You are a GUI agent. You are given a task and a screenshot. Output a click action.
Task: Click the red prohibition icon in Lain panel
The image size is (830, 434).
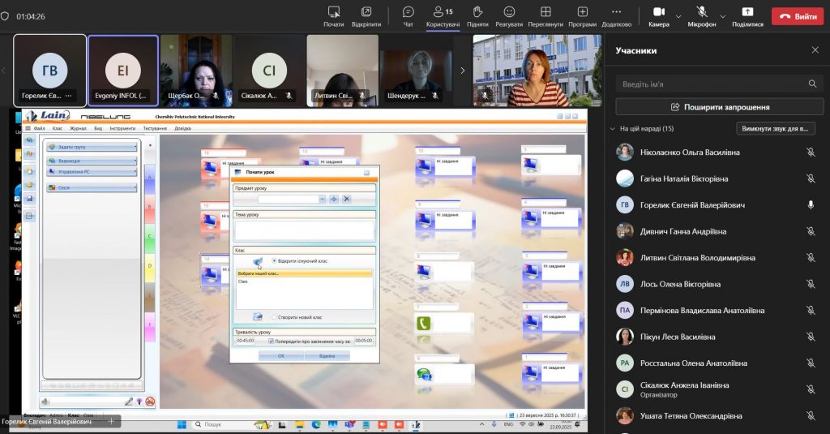(150, 402)
